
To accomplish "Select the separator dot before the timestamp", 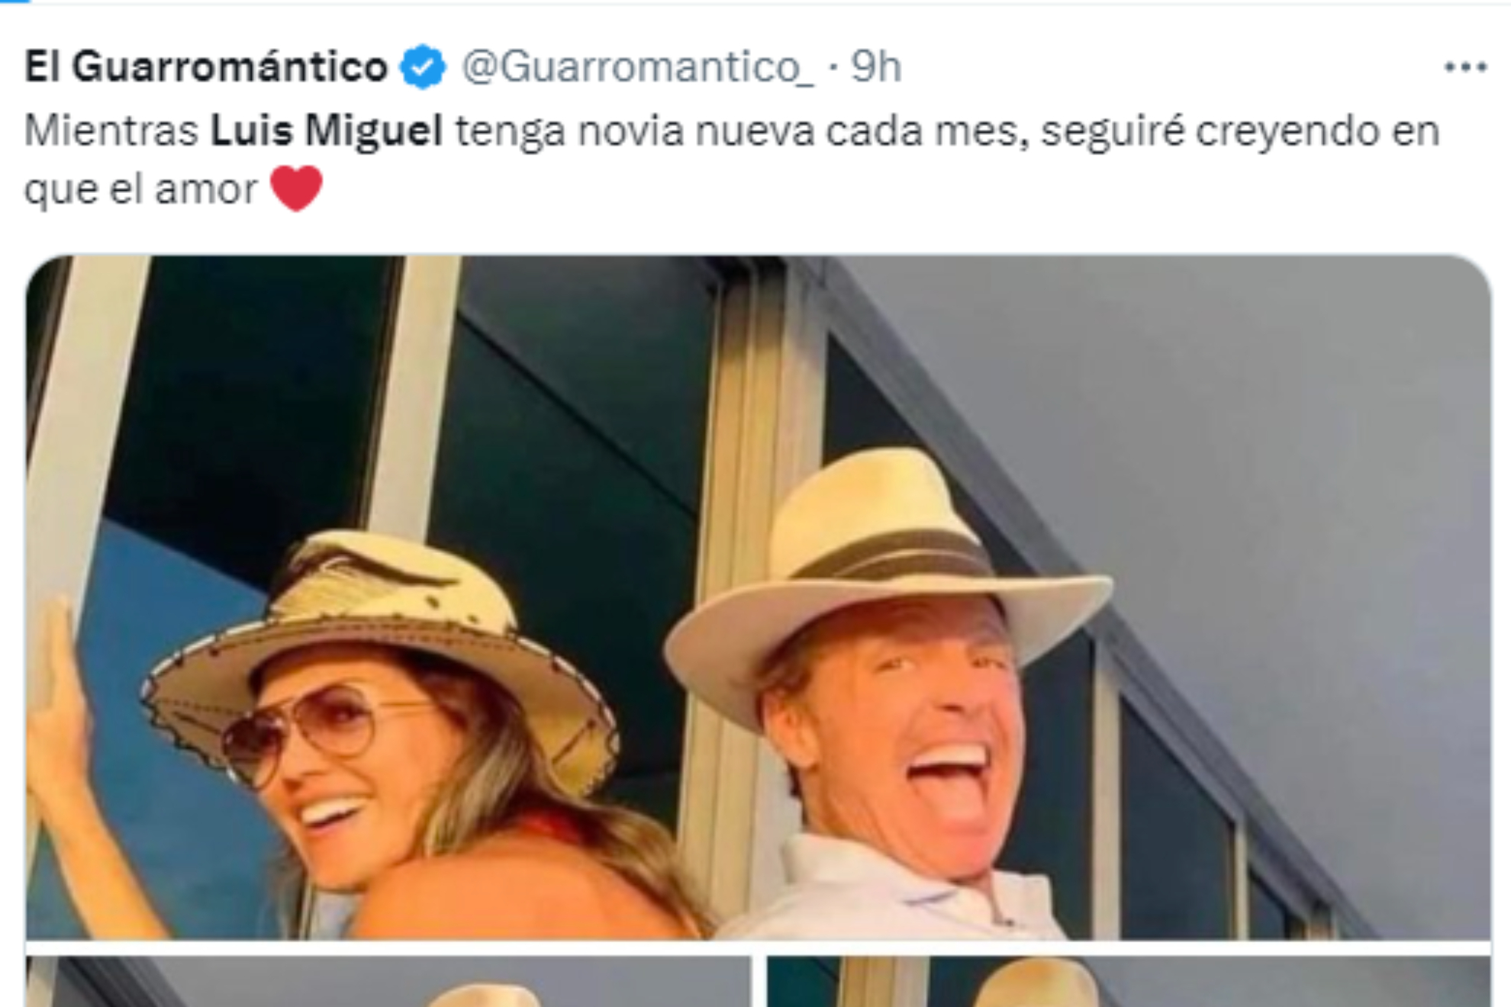I will (835, 68).
